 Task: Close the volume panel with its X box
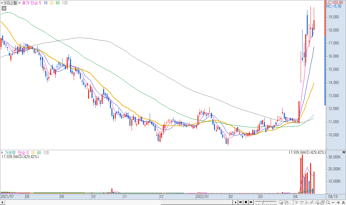[344, 152]
